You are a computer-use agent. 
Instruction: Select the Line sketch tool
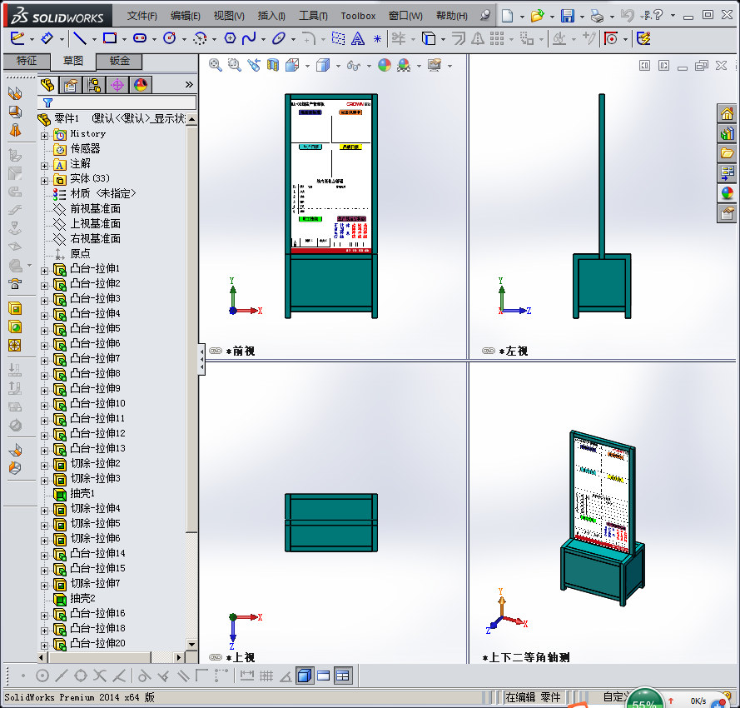point(80,38)
